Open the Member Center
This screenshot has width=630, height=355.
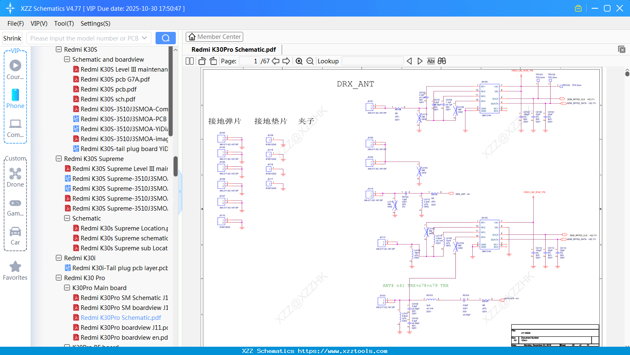pyautogui.click(x=214, y=36)
